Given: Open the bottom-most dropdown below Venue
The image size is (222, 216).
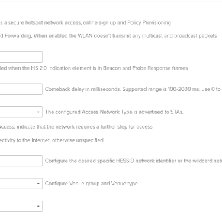Looking at the screenshot, I should (x=21, y=206).
